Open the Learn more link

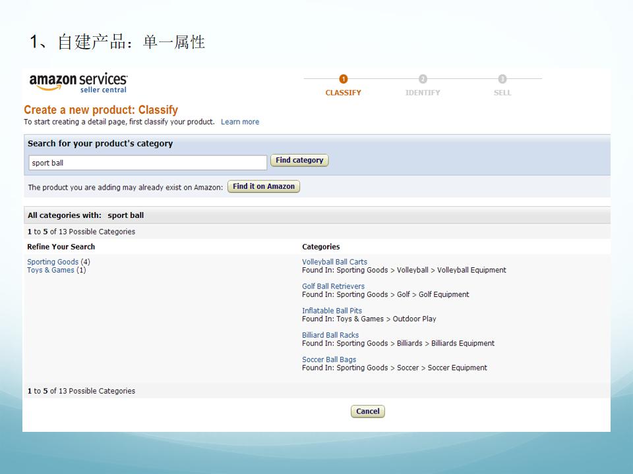[x=240, y=122]
